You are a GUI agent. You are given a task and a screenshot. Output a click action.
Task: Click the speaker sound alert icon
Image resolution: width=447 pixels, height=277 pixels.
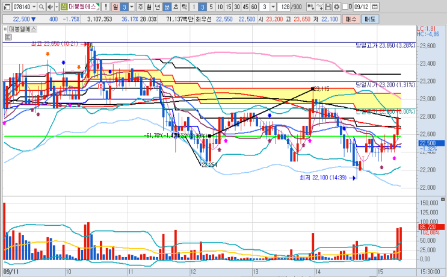click(x=50, y=7)
